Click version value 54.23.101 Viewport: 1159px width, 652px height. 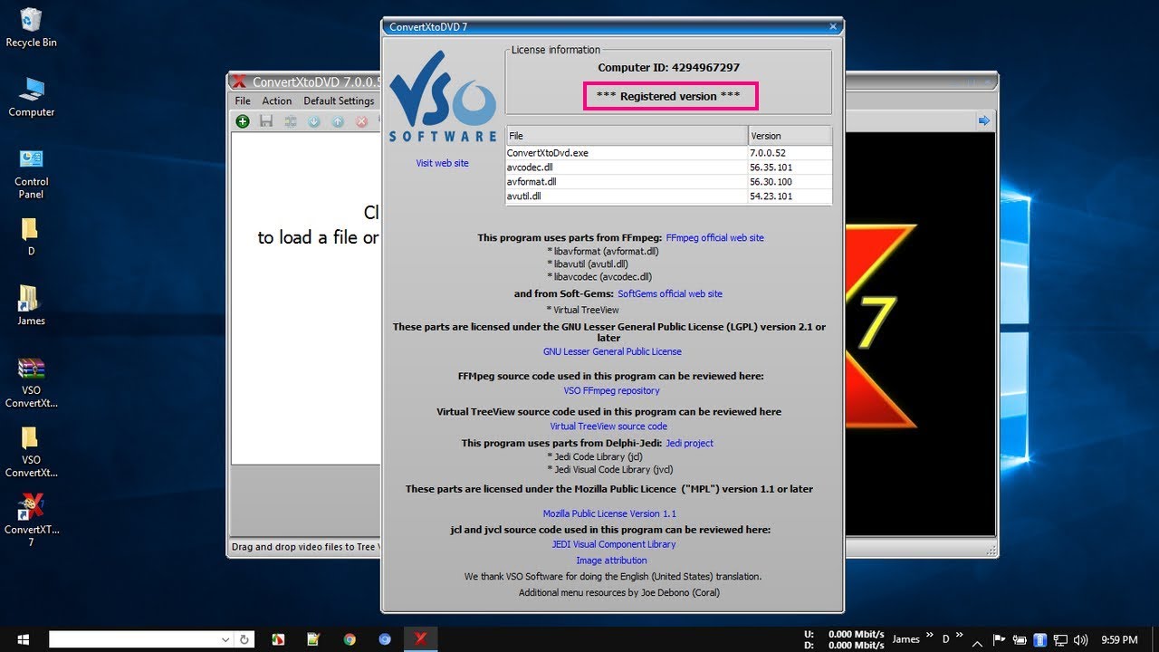[771, 197]
